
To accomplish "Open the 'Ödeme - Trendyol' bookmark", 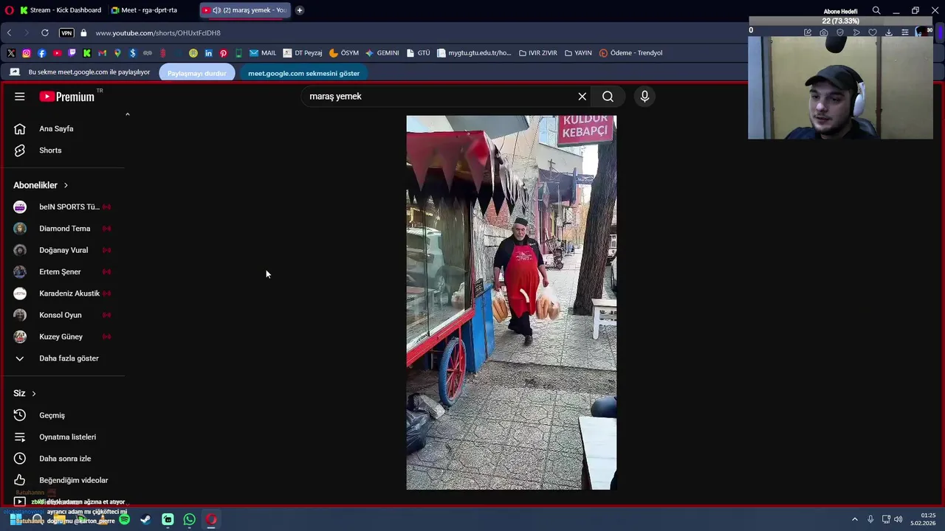I will [631, 53].
